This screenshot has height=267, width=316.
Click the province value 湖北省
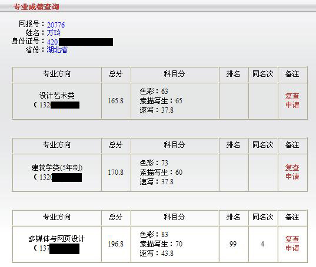pyautogui.click(x=57, y=50)
